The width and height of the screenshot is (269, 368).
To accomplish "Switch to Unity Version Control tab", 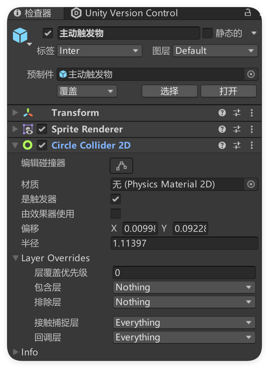I will point(125,13).
